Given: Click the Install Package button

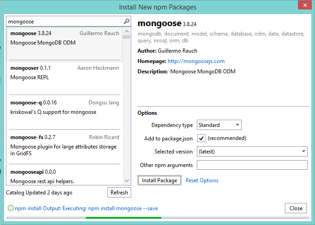Looking at the screenshot, I should pyautogui.click(x=159, y=180).
